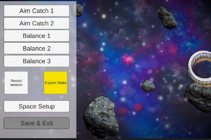Click the Save & Exit button
Screen dimensions: 211x140
(36, 123)
